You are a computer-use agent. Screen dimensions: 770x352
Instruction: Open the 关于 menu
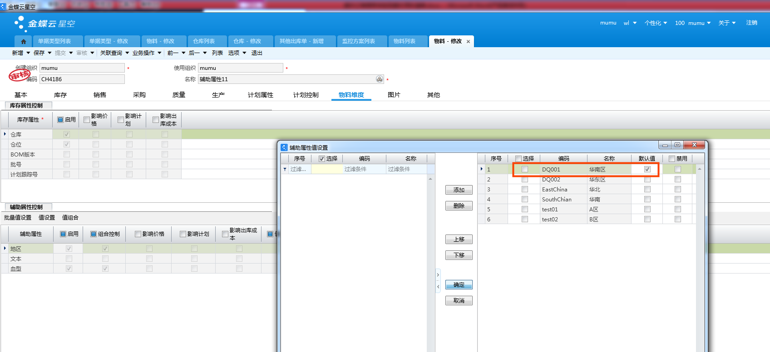727,23
